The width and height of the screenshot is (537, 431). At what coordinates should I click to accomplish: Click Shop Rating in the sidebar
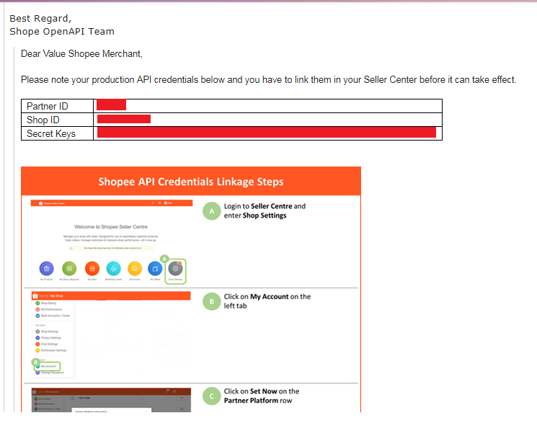coord(48,303)
